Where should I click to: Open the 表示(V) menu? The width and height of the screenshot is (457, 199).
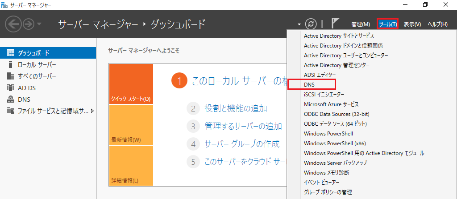tap(412, 24)
